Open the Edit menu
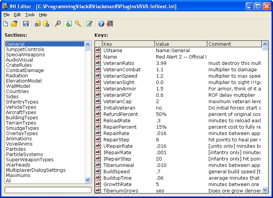Viewport: 273px width, 198px height. [x=17, y=15]
